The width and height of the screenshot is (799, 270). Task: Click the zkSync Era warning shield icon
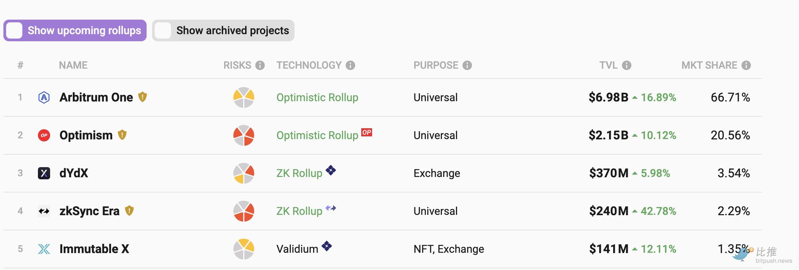pyautogui.click(x=129, y=211)
